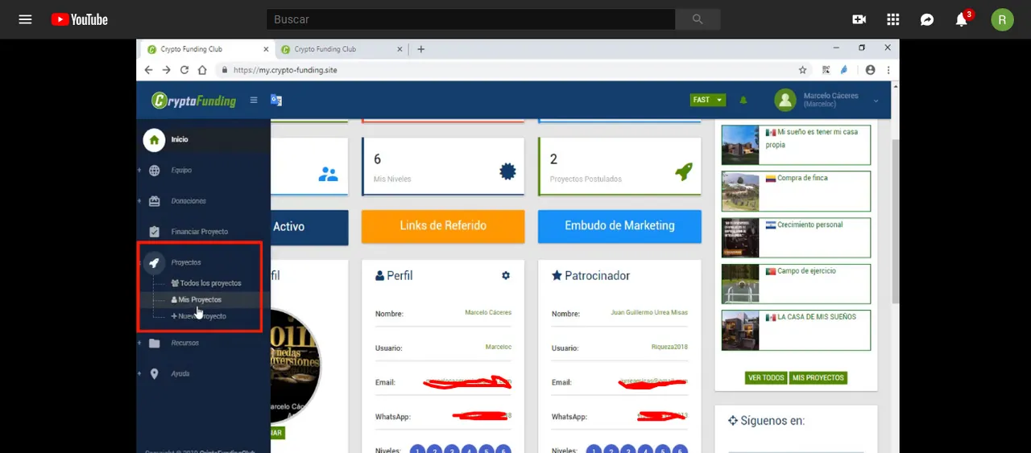Open the FAST dropdown
Image resolution: width=1031 pixels, height=453 pixels.
point(708,100)
